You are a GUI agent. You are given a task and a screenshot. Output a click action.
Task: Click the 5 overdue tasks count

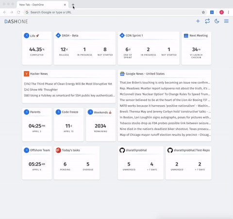(88, 164)
